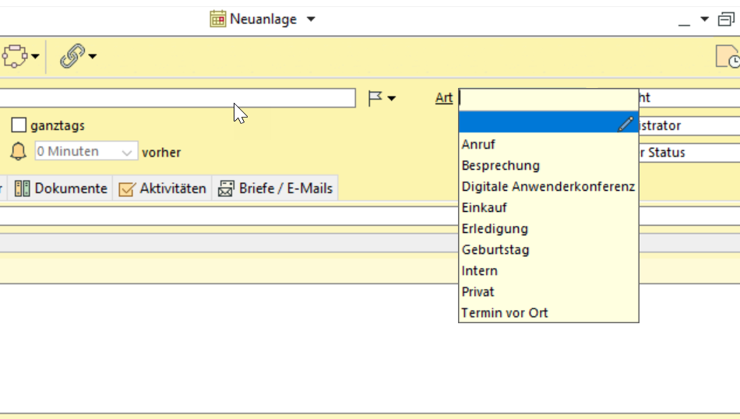Select the Termin vor Ort entry
Screen dimensions: 740x419
[x=505, y=312]
